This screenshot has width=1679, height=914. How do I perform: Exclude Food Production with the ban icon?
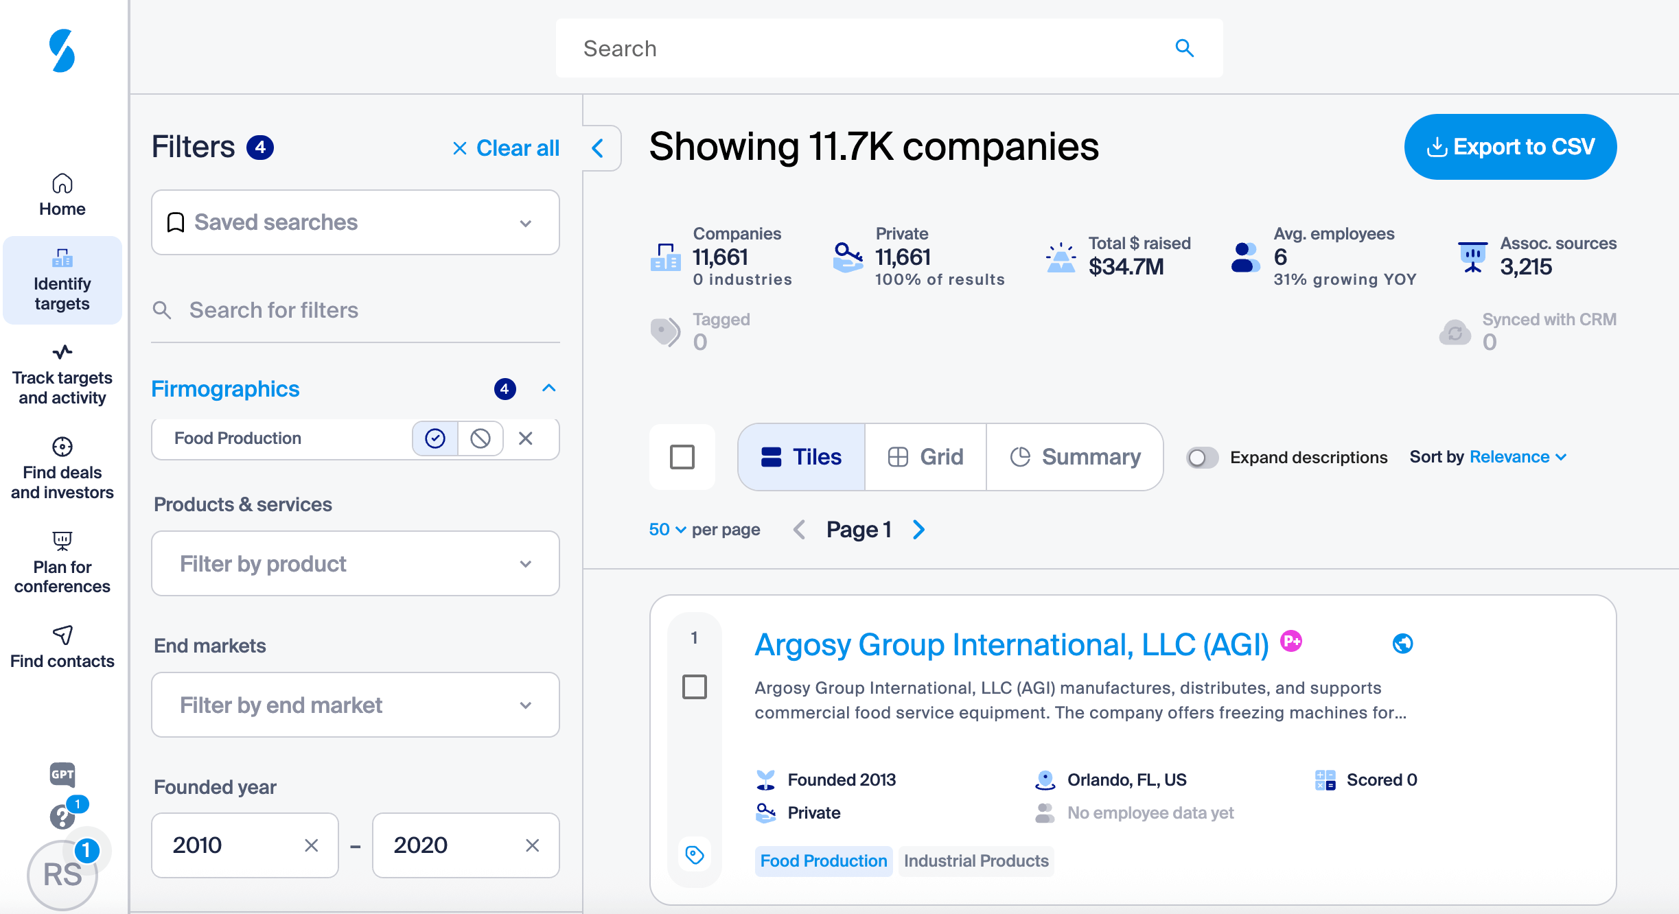pos(480,438)
